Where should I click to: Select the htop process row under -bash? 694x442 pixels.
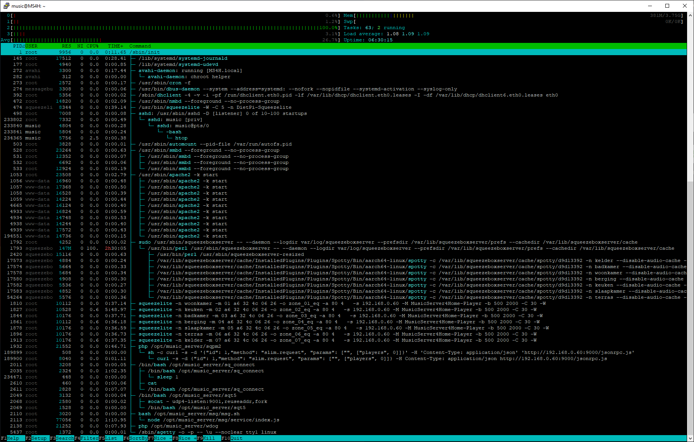(181, 138)
